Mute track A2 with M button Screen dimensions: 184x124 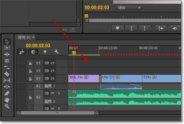53,93
